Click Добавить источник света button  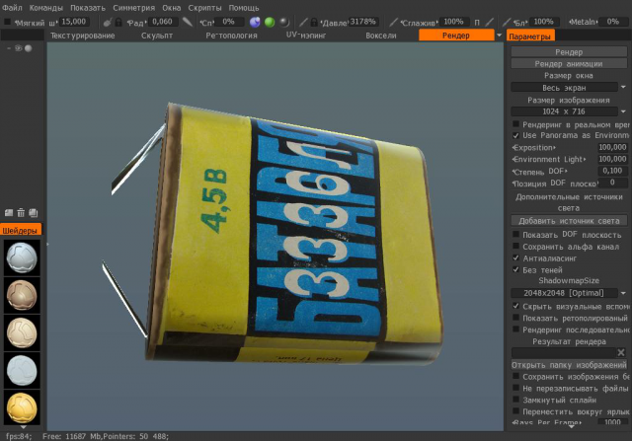tap(569, 221)
